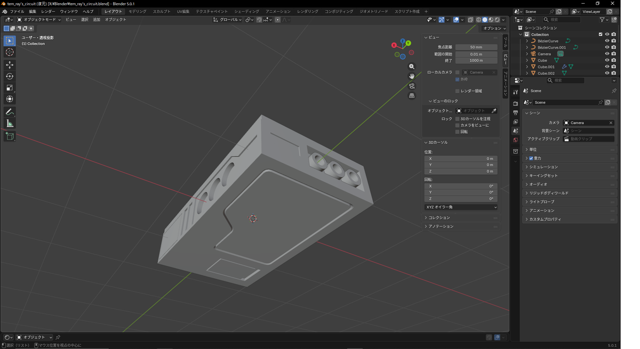Click the pan hand viewport icon

click(412, 76)
